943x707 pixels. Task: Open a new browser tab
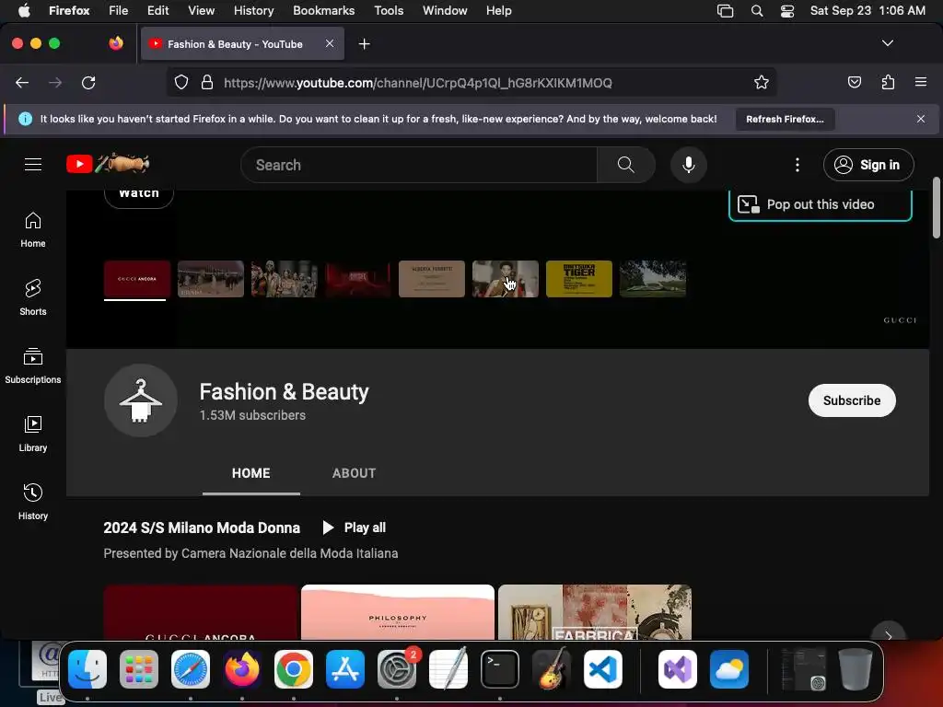(364, 44)
